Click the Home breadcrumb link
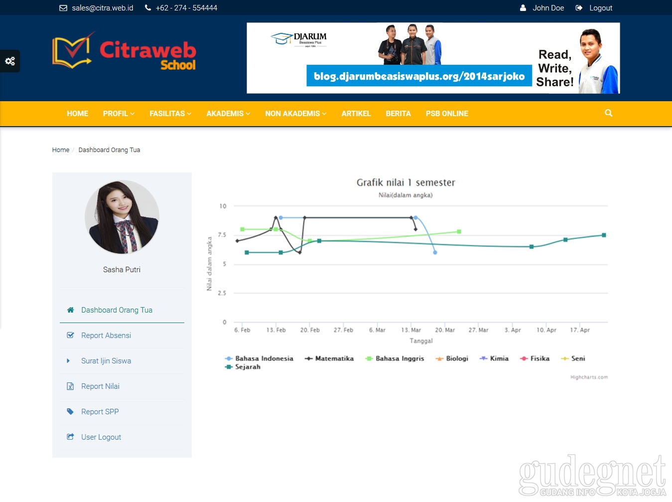 60,150
